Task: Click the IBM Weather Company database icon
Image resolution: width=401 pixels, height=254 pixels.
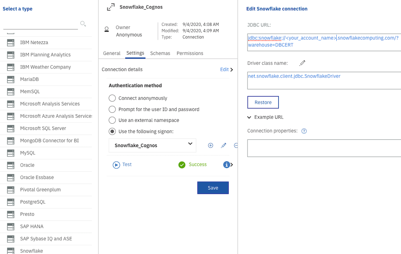Action: point(11,67)
